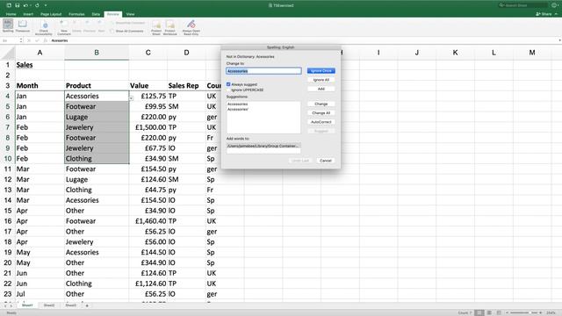This screenshot has width=562, height=316.
Task: Click the zoom in plus icon
Action: tap(541, 312)
